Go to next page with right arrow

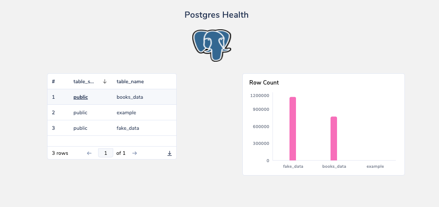pos(135,153)
